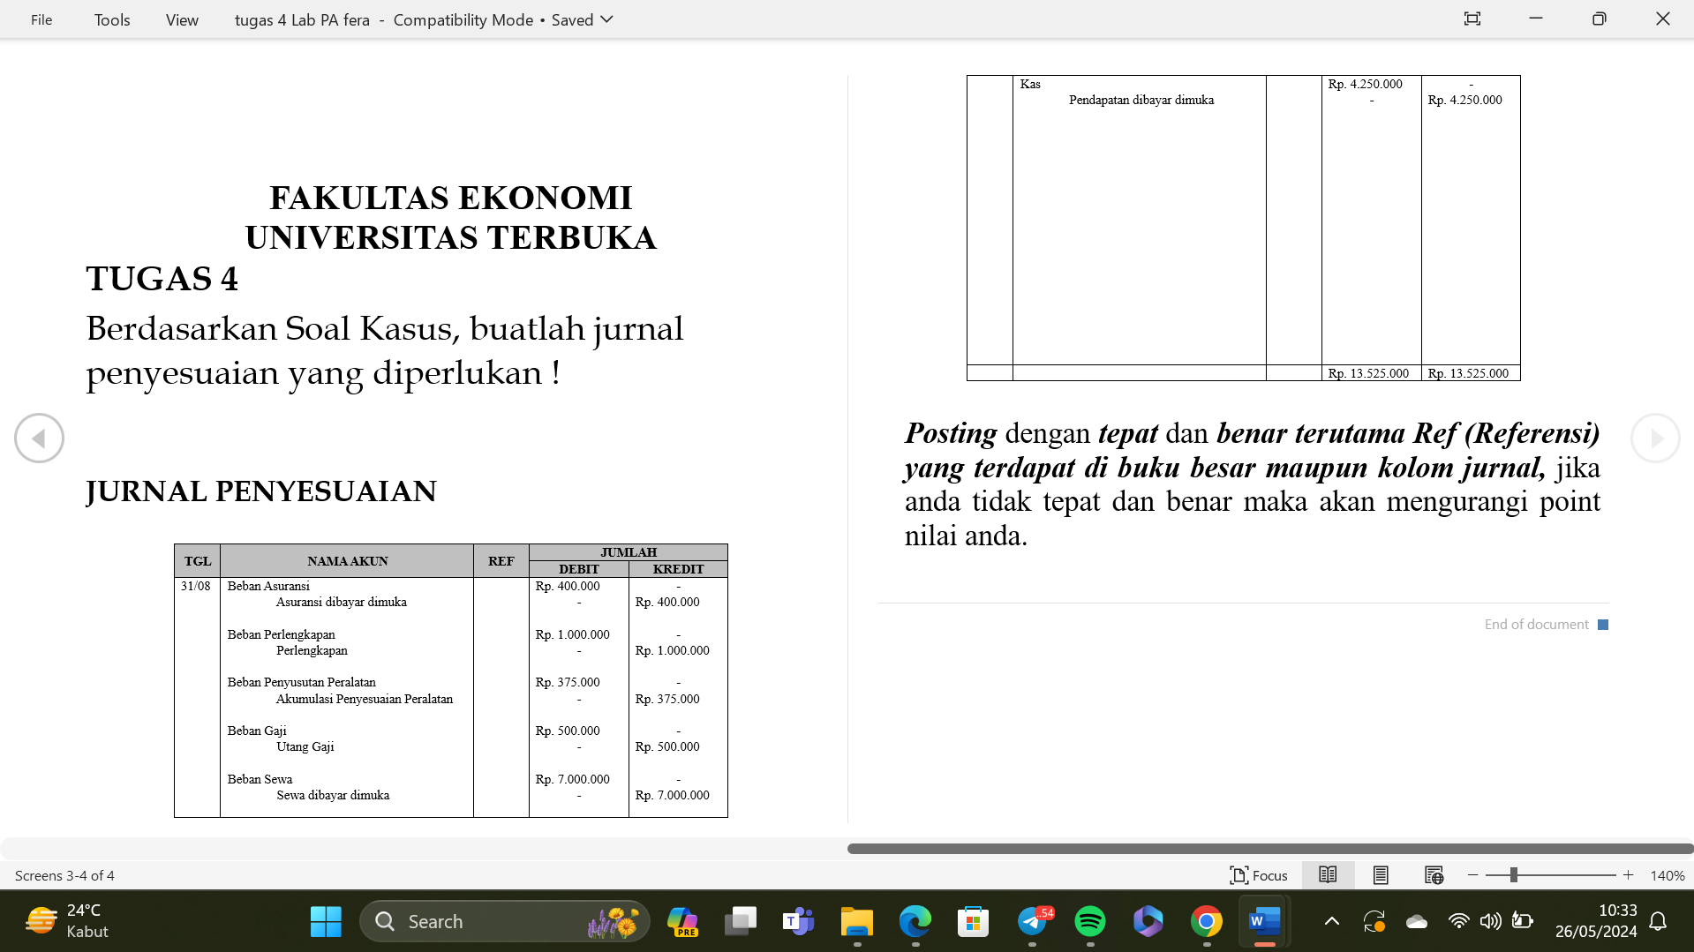Open the Saved AutoSave dropdown
This screenshot has height=952, width=1694.
(x=607, y=19)
